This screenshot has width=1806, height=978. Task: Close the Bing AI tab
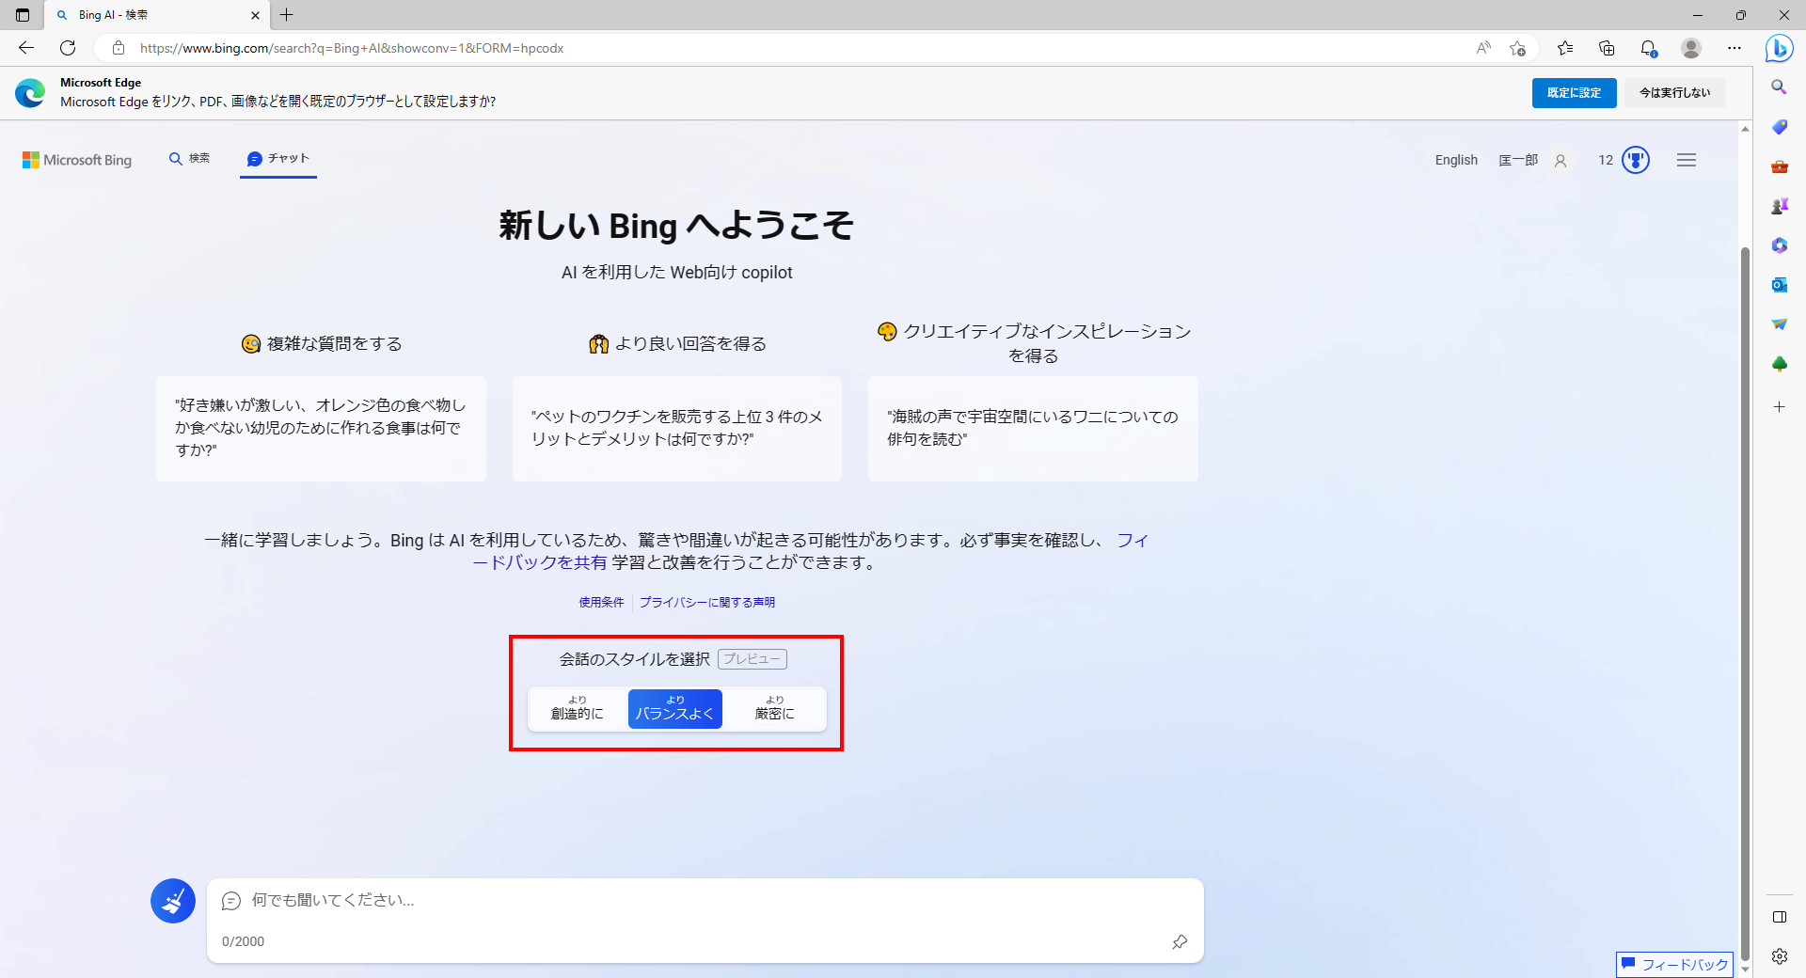255,15
